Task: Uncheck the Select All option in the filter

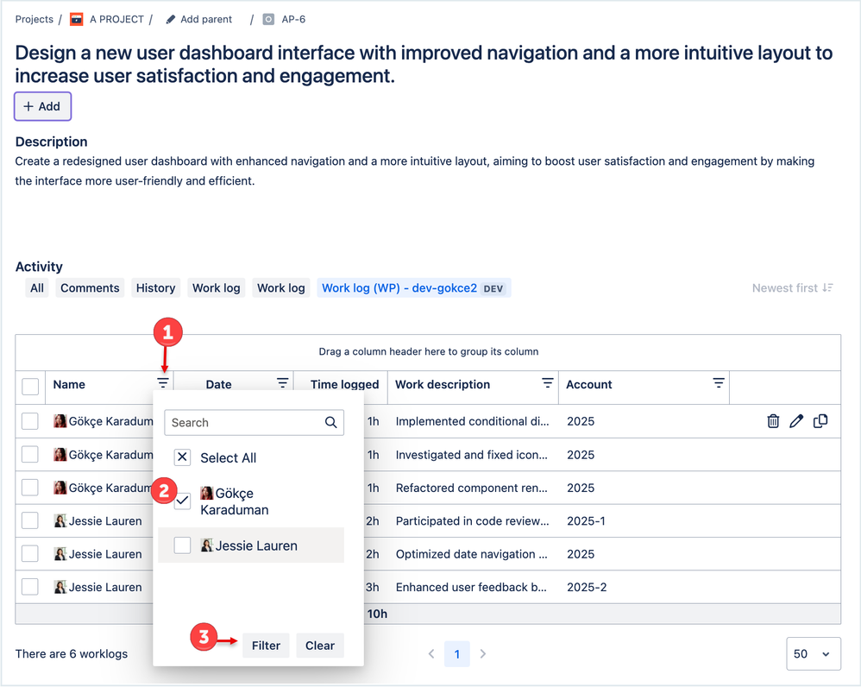Action: pyautogui.click(x=182, y=457)
